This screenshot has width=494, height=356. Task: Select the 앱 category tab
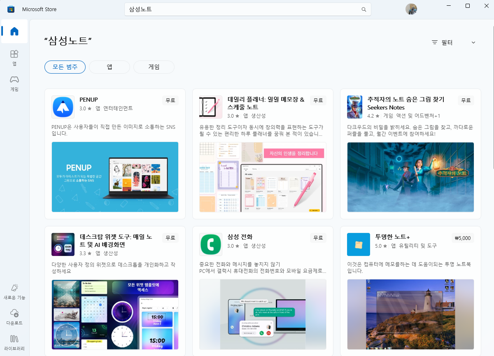pos(110,67)
